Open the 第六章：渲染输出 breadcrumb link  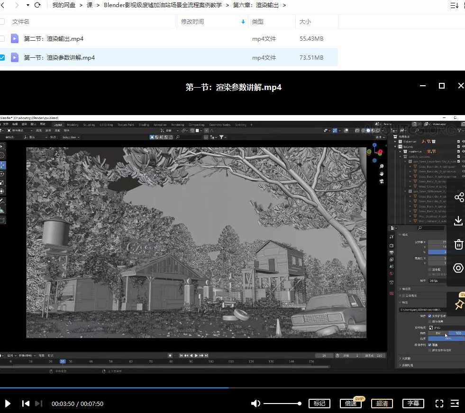pyautogui.click(x=255, y=5)
